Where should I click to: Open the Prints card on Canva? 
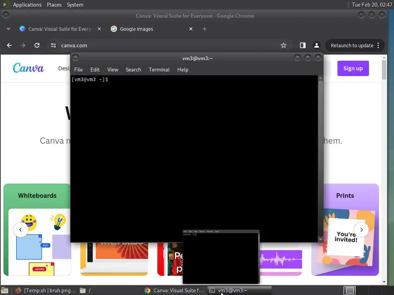(345, 230)
